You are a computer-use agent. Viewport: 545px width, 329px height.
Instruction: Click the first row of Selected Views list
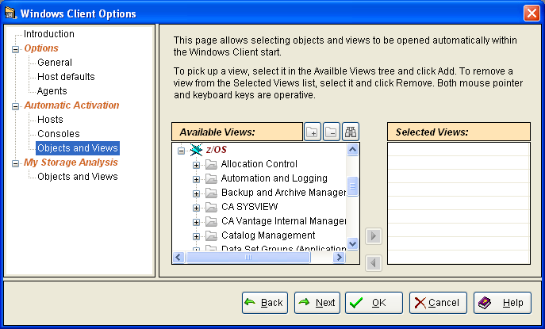pos(459,149)
